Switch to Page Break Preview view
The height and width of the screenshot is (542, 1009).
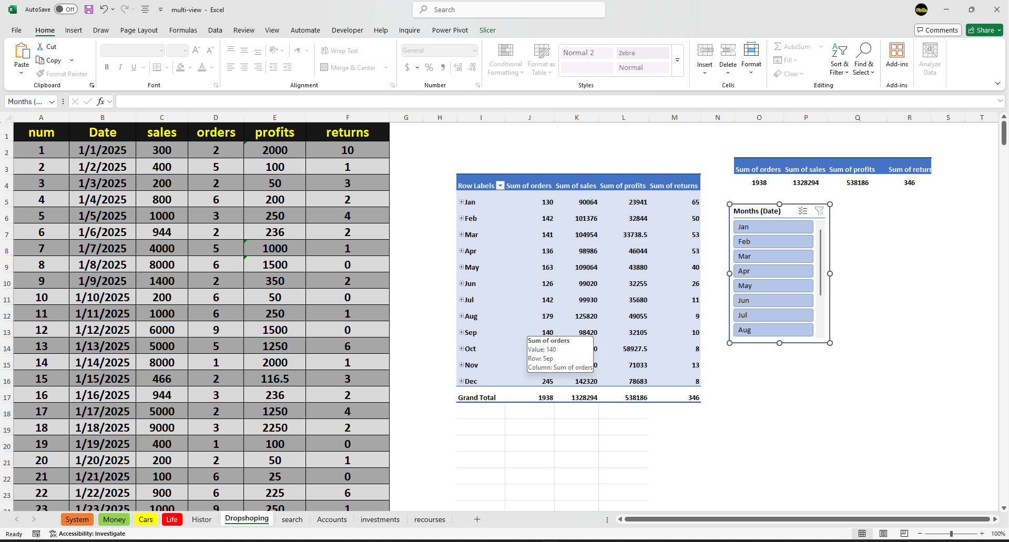click(x=904, y=534)
